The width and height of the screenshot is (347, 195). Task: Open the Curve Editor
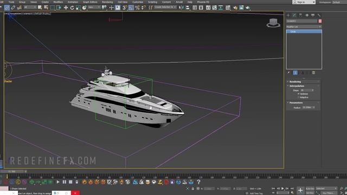coord(215,8)
